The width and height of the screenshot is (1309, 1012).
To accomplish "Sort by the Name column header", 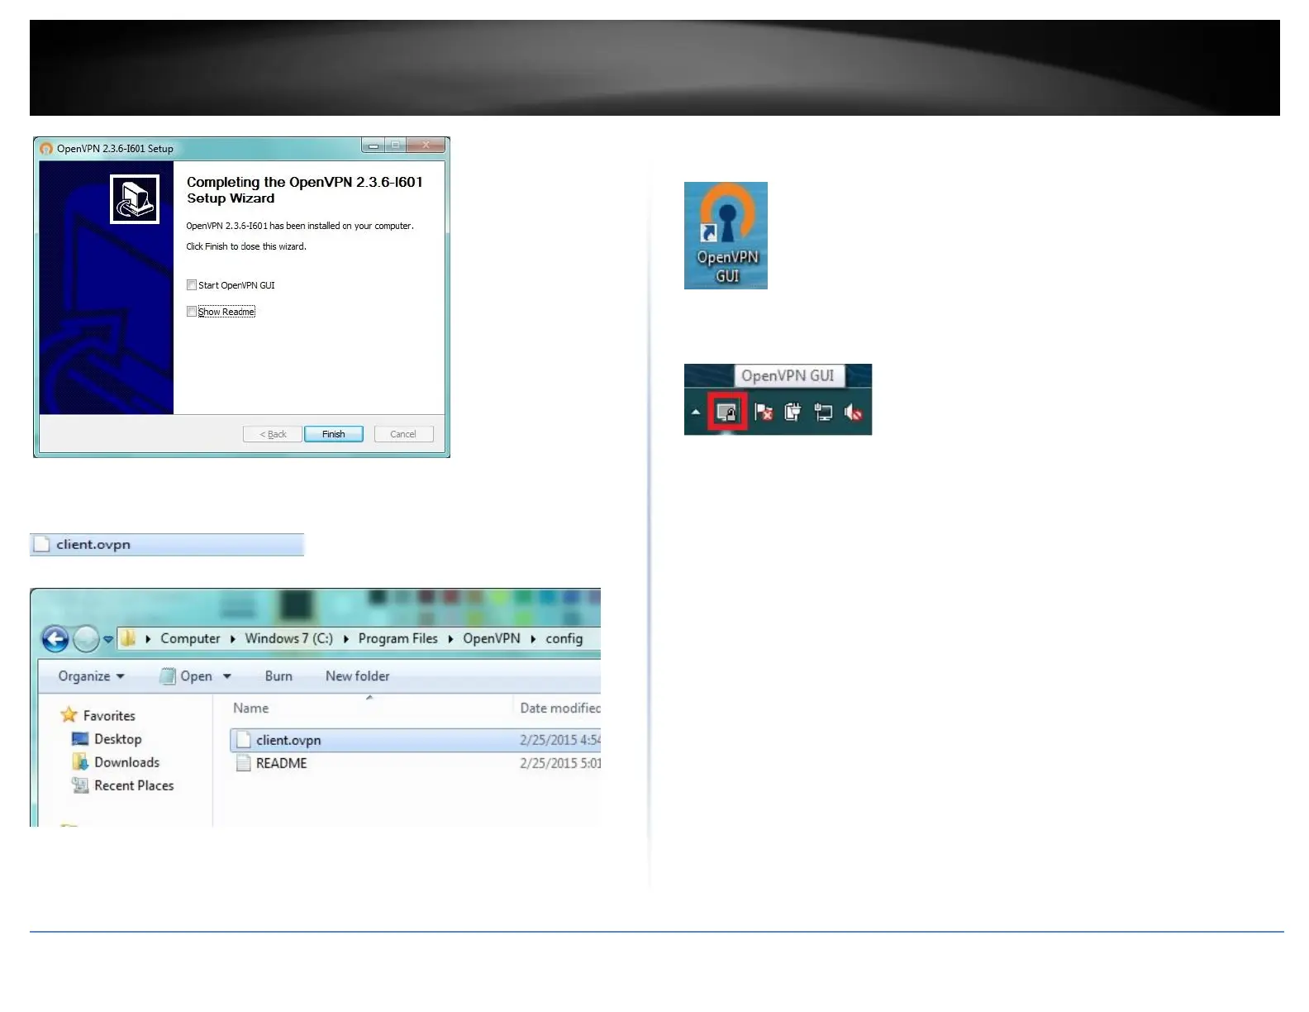I will tap(250, 709).
